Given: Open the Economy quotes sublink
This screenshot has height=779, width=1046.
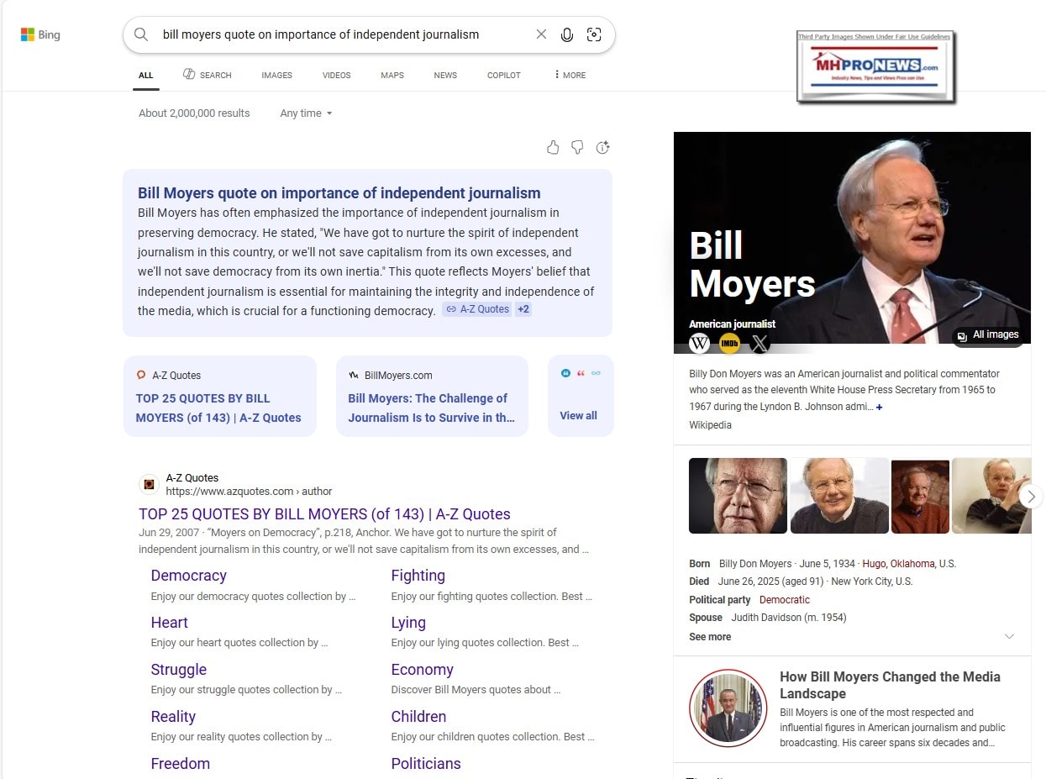Looking at the screenshot, I should tap(422, 670).
